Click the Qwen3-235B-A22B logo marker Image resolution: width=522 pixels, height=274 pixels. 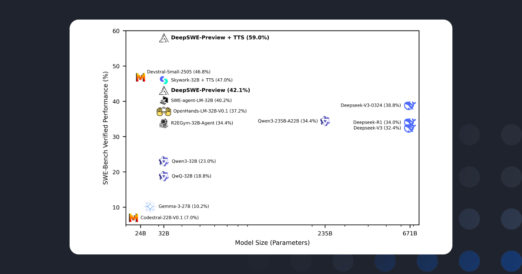(325, 121)
